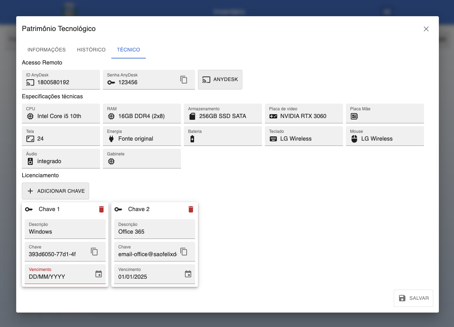Open the Histórico tab
The height and width of the screenshot is (327, 454).
[x=91, y=50]
